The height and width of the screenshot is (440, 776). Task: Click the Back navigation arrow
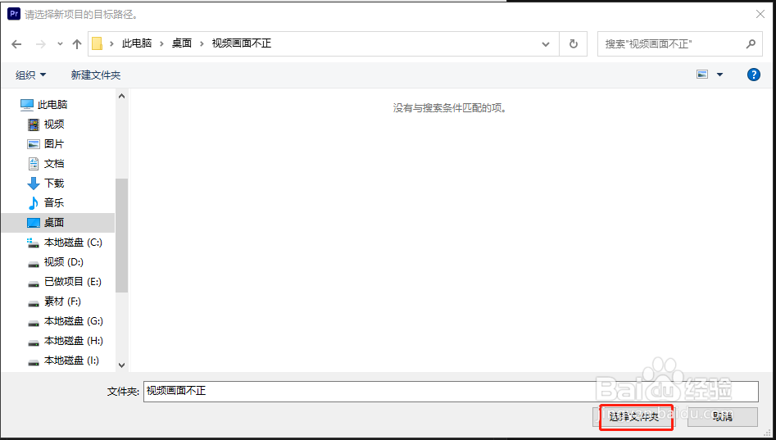click(17, 44)
